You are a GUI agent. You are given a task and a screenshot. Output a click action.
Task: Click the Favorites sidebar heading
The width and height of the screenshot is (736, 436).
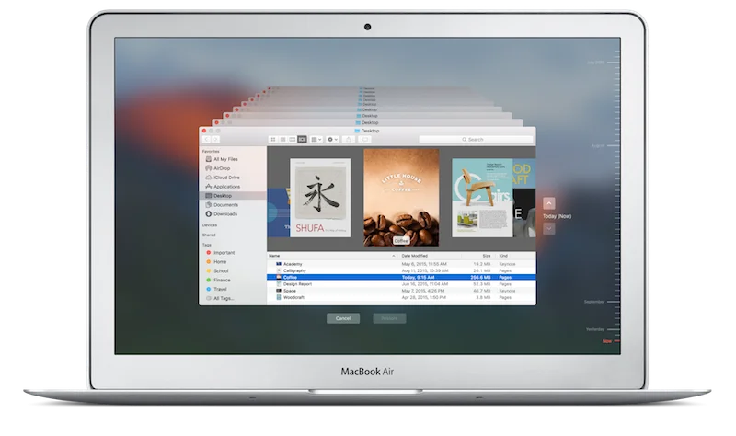[211, 151]
